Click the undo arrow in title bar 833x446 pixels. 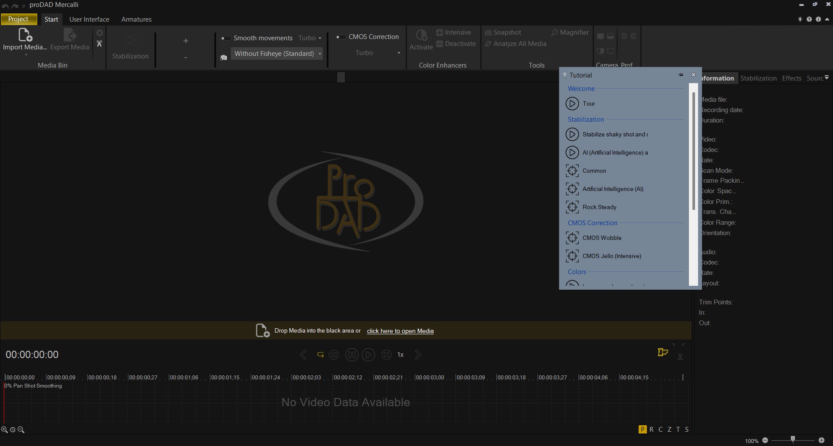click(5, 6)
